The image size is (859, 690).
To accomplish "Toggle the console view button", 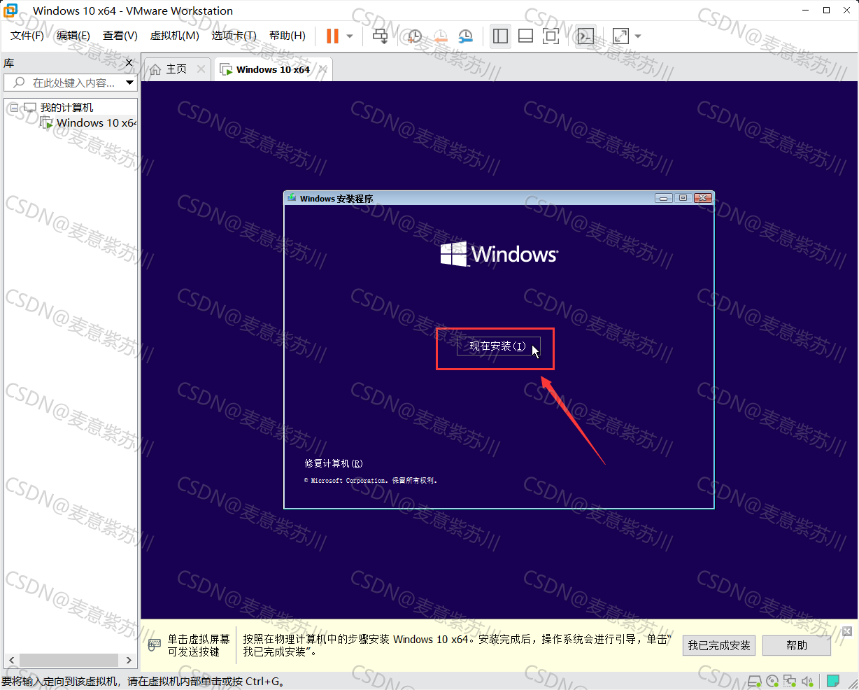I will pyautogui.click(x=585, y=36).
